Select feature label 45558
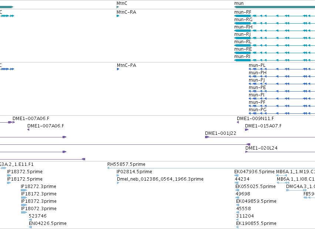 (244, 209)
